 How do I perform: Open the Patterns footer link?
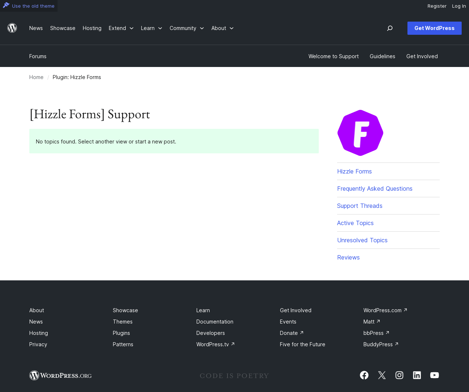pos(123,344)
